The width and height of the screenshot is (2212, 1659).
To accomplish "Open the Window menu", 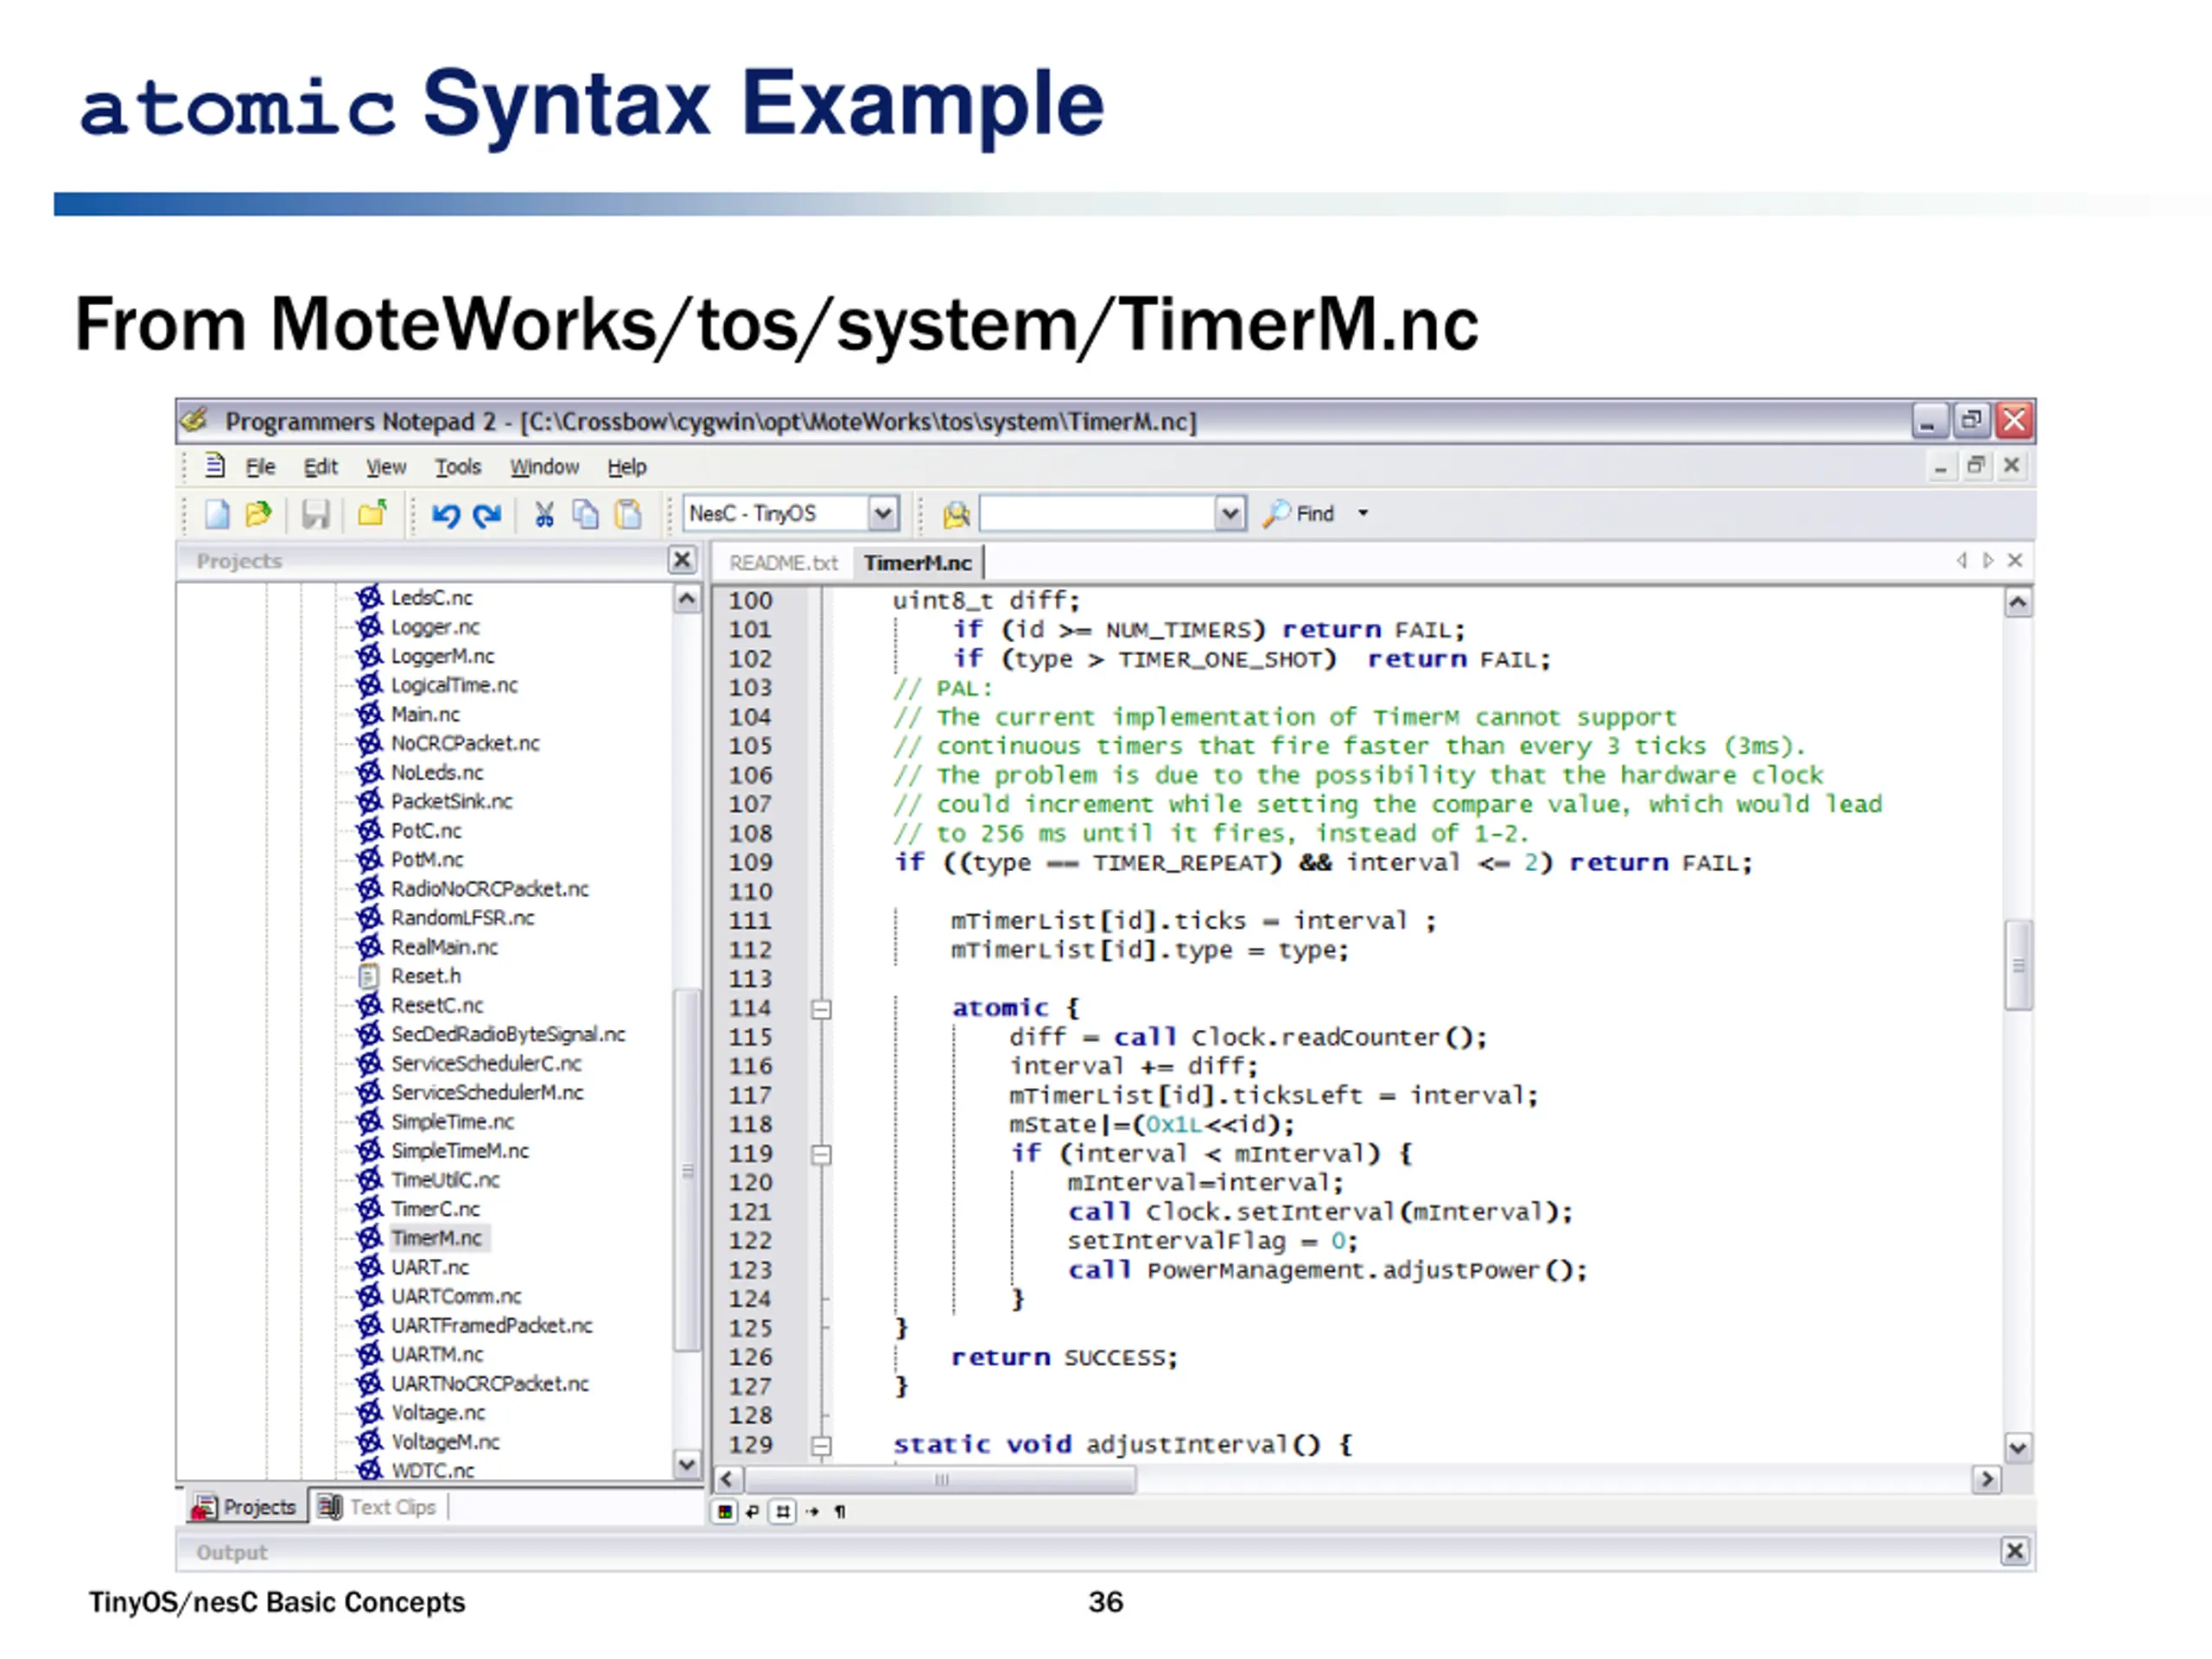I will coord(544,467).
